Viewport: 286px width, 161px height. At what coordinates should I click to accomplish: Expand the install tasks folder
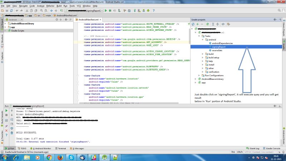coord(203,65)
